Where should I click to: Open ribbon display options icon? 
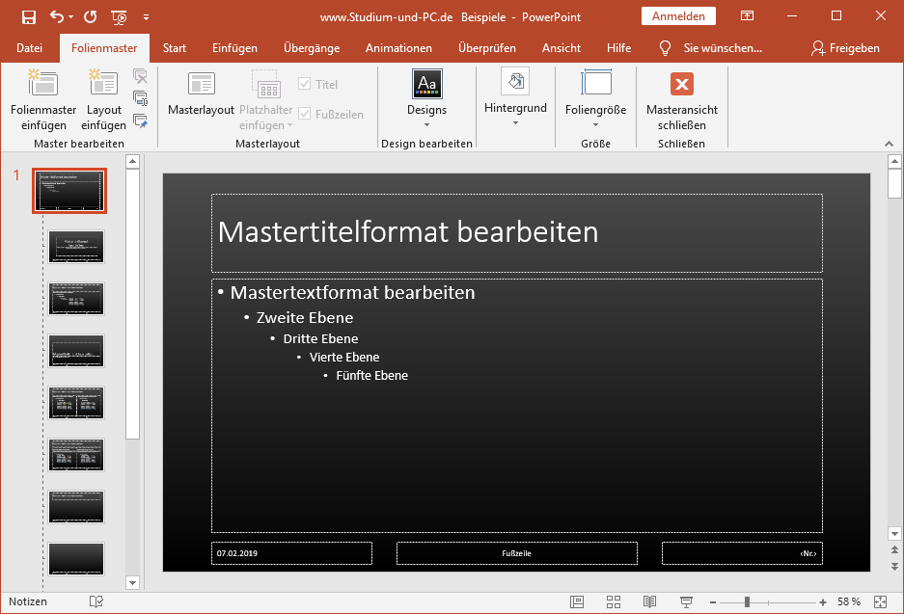point(747,16)
